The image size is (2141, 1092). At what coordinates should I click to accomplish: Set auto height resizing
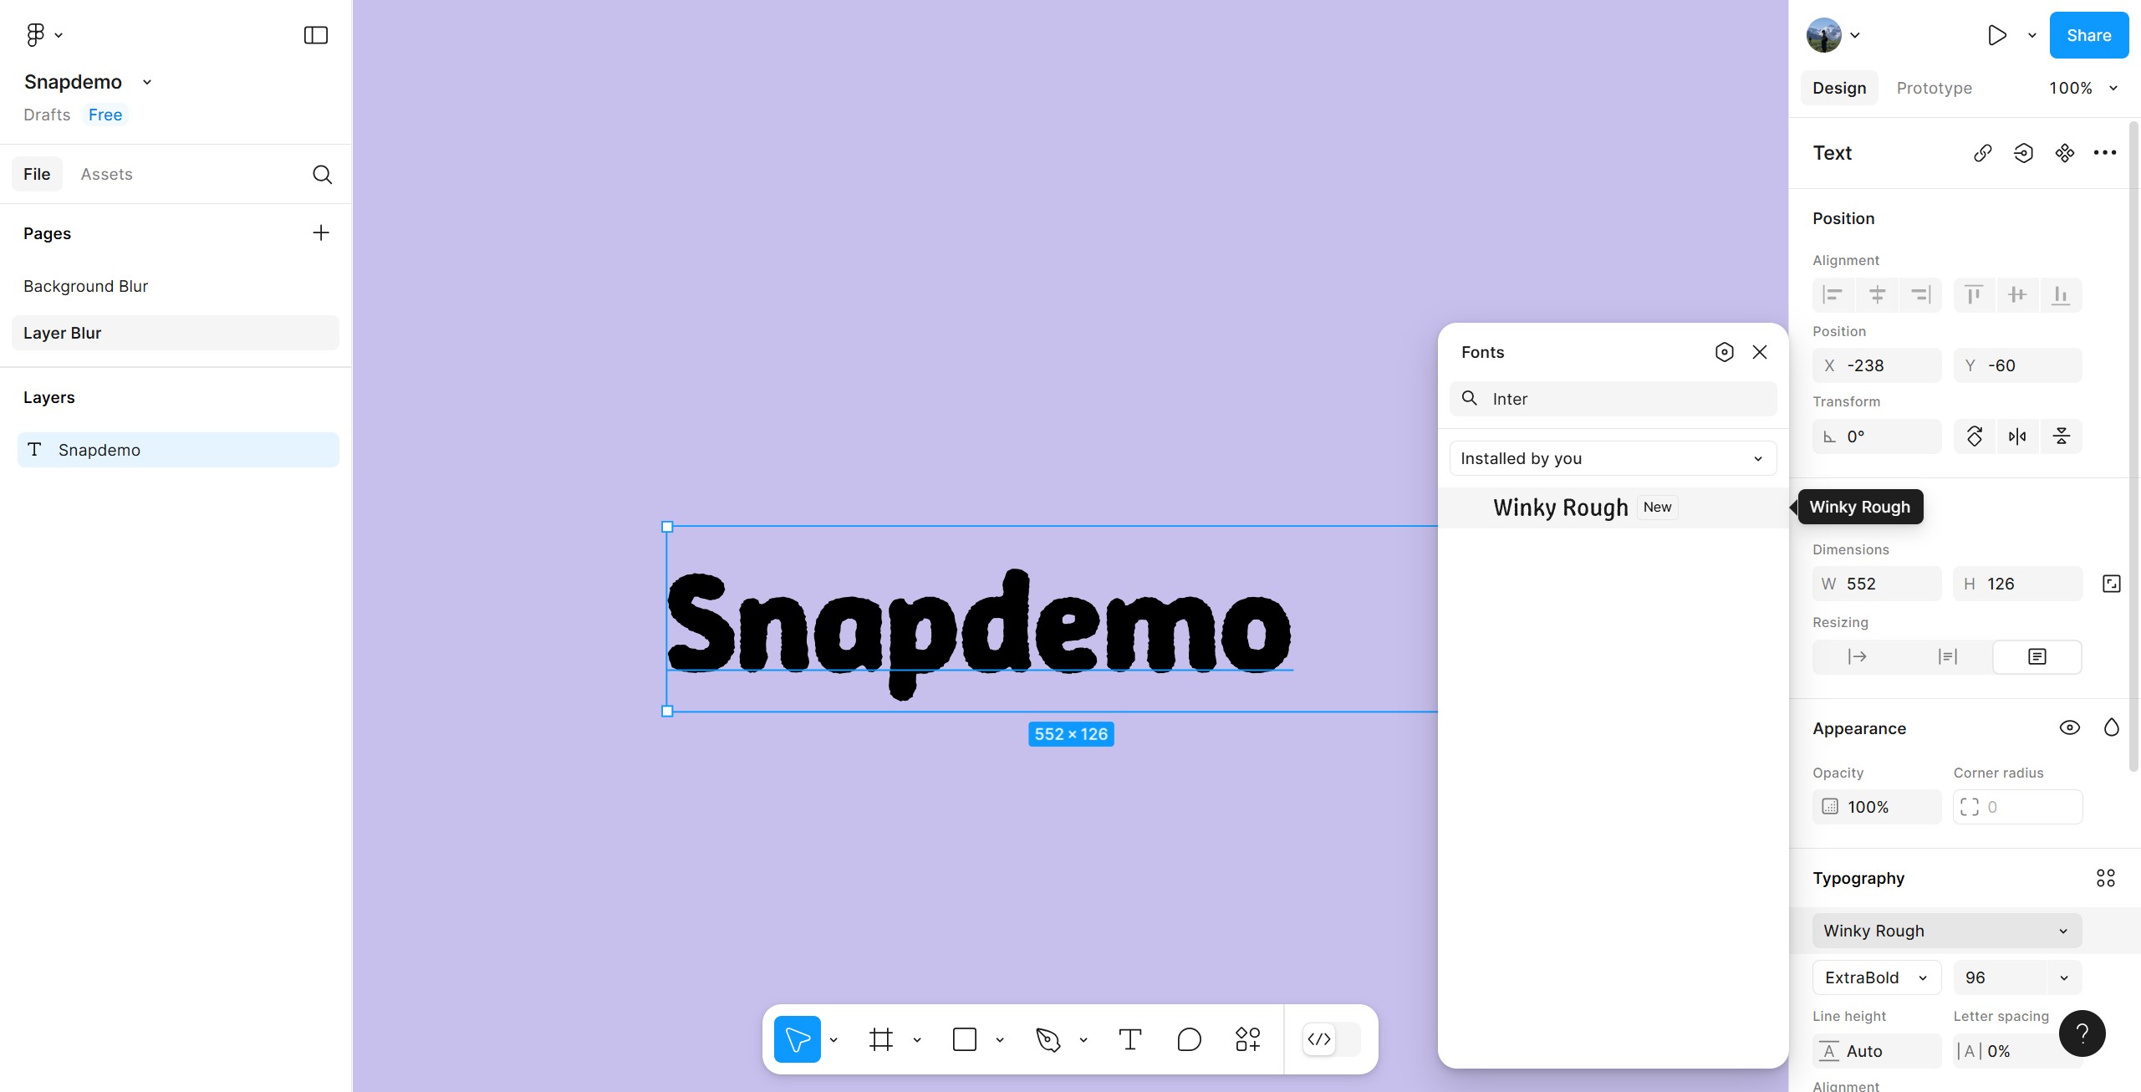[1947, 656]
